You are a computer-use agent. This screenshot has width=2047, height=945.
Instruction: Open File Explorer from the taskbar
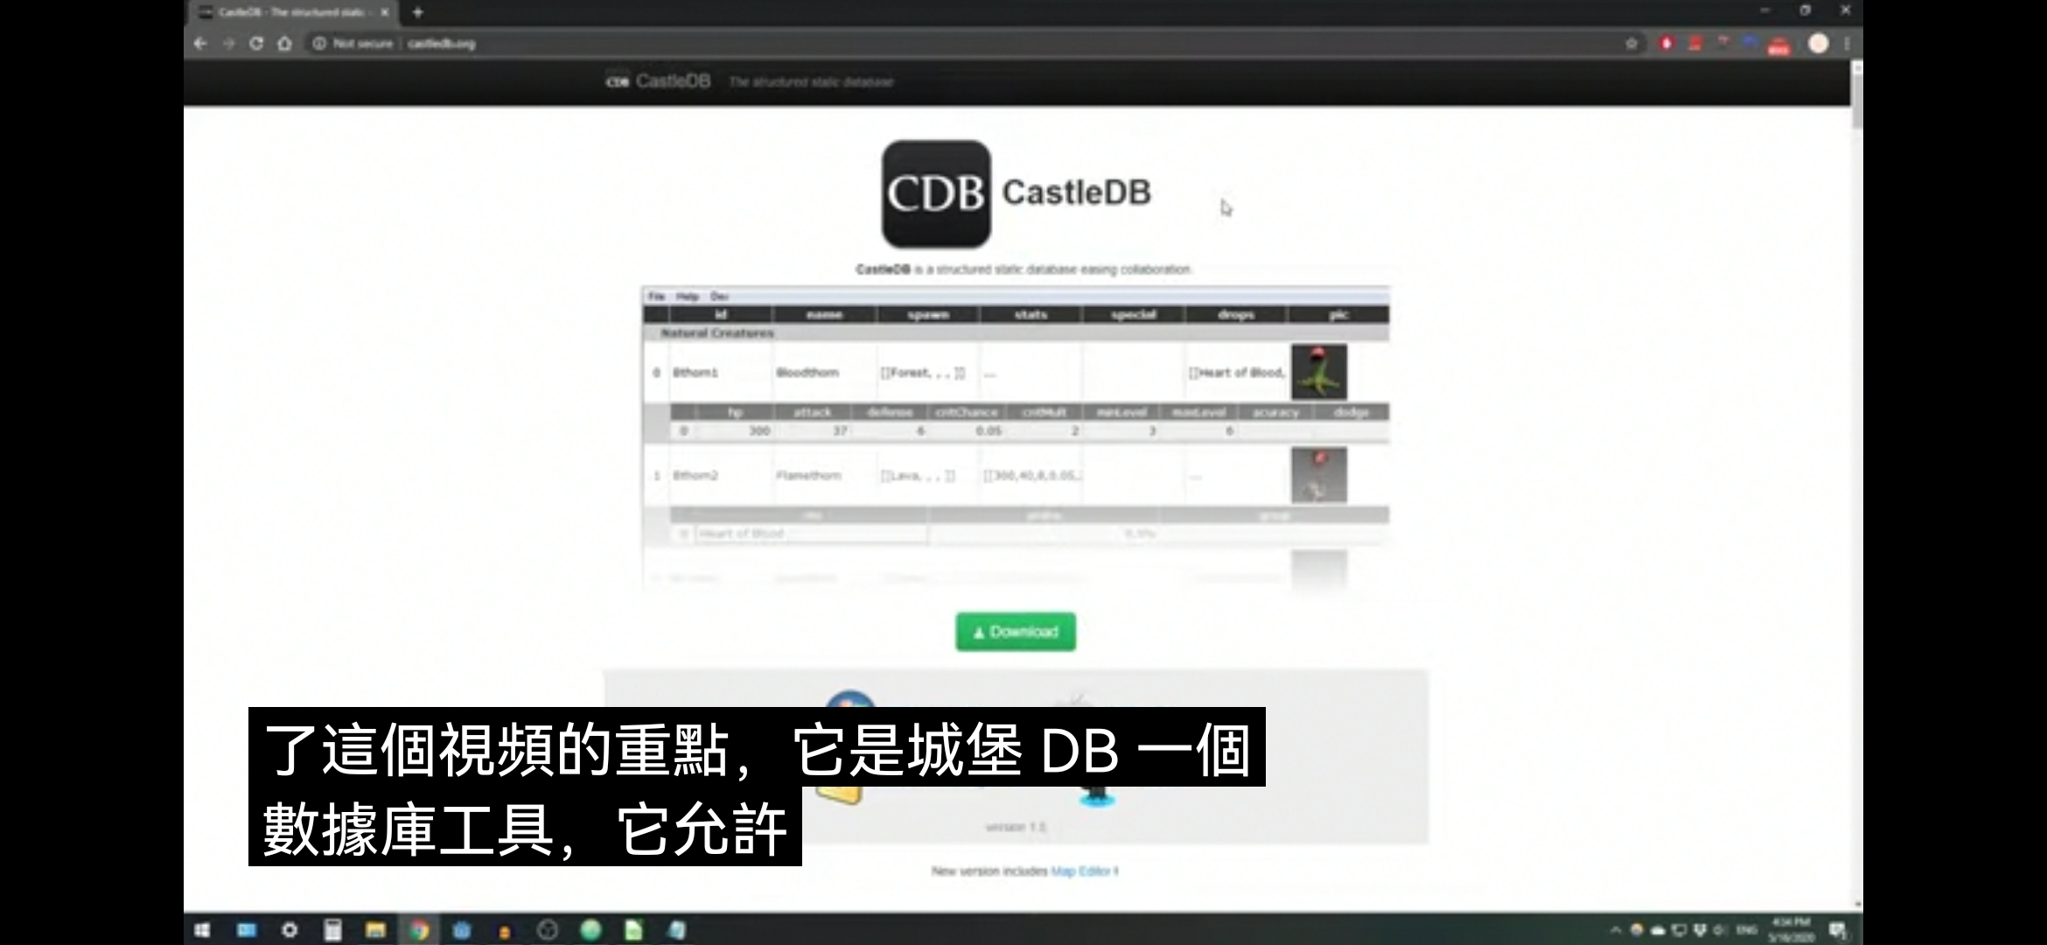click(375, 930)
